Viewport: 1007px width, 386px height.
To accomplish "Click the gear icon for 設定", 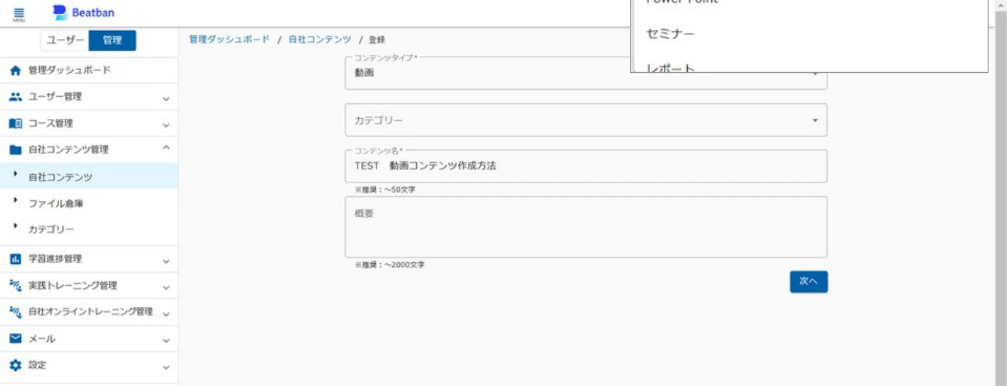I will point(16,365).
